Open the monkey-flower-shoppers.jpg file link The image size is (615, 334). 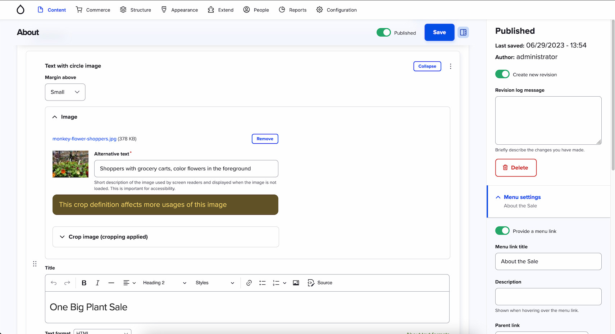pos(85,139)
